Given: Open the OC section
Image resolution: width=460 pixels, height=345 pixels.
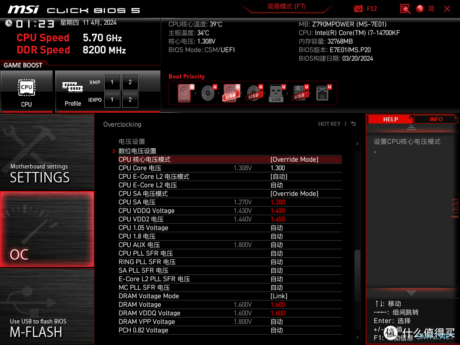Looking at the screenshot, I should point(47,230).
